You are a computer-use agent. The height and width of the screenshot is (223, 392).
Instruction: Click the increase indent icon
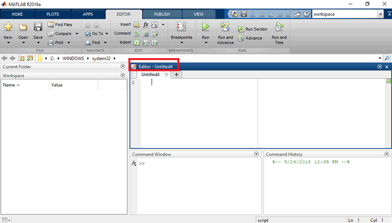[x=146, y=42]
